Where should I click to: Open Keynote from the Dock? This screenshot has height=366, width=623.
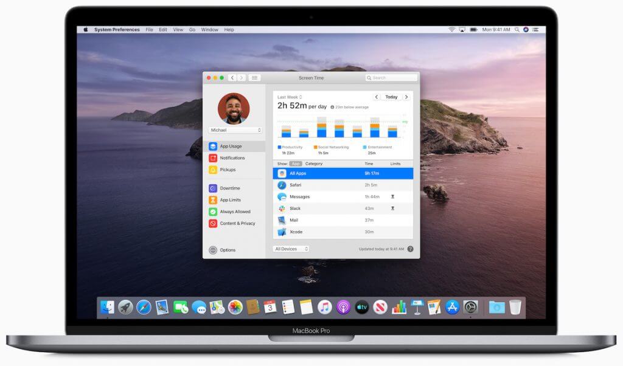pos(417,307)
